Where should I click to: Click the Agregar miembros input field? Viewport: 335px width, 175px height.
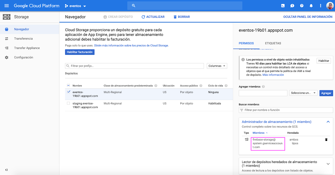coord(263,93)
